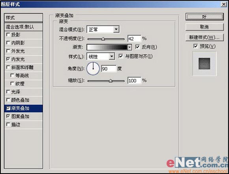This screenshot has height=174, width=229.
Task: Click the 缩放 scale slider thumb
Action: (x=111, y=81)
